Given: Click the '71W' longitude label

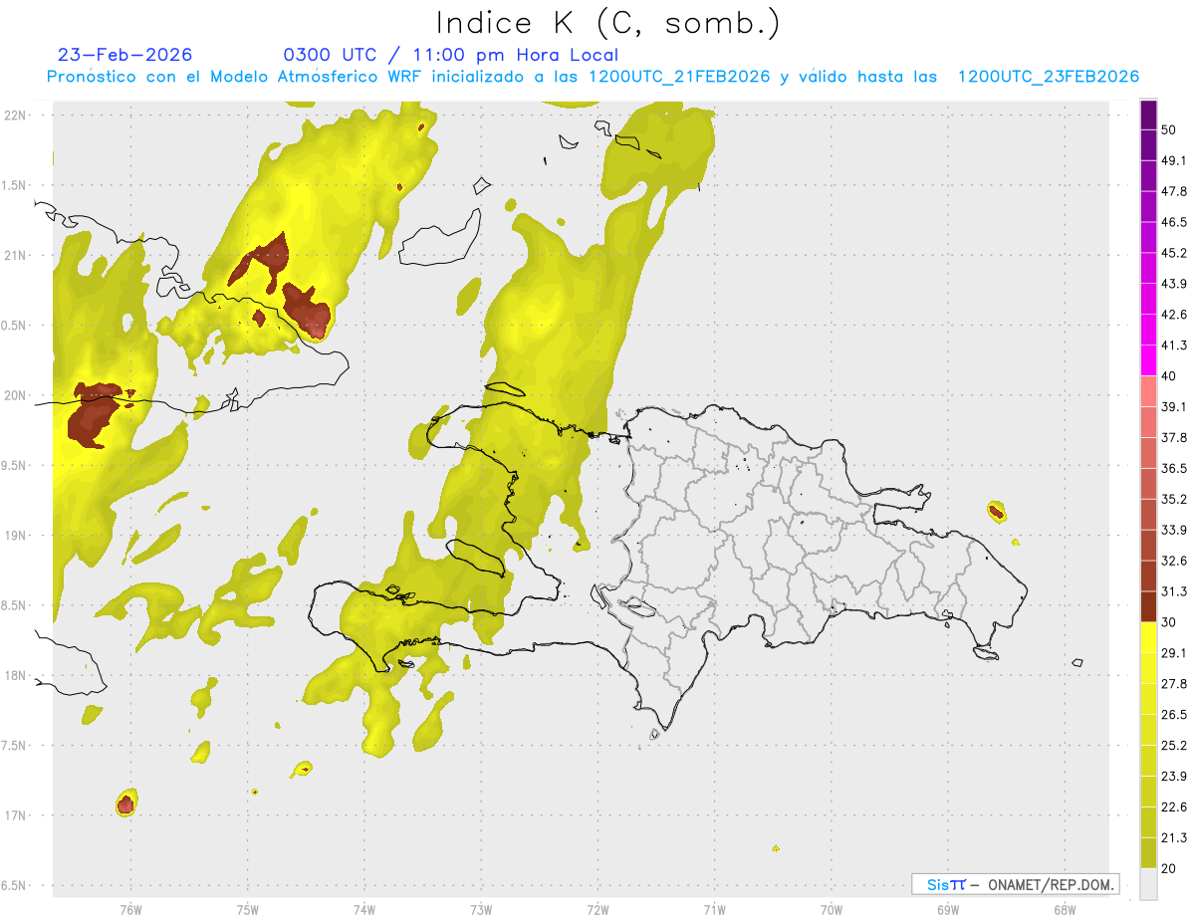Looking at the screenshot, I should (714, 910).
